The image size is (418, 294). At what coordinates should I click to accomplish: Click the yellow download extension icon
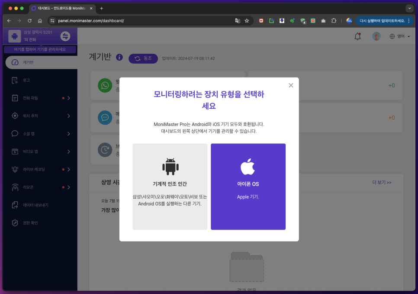pyautogui.click(x=282, y=21)
